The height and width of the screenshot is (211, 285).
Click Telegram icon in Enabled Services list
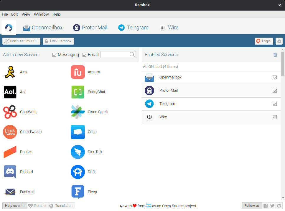click(149, 104)
